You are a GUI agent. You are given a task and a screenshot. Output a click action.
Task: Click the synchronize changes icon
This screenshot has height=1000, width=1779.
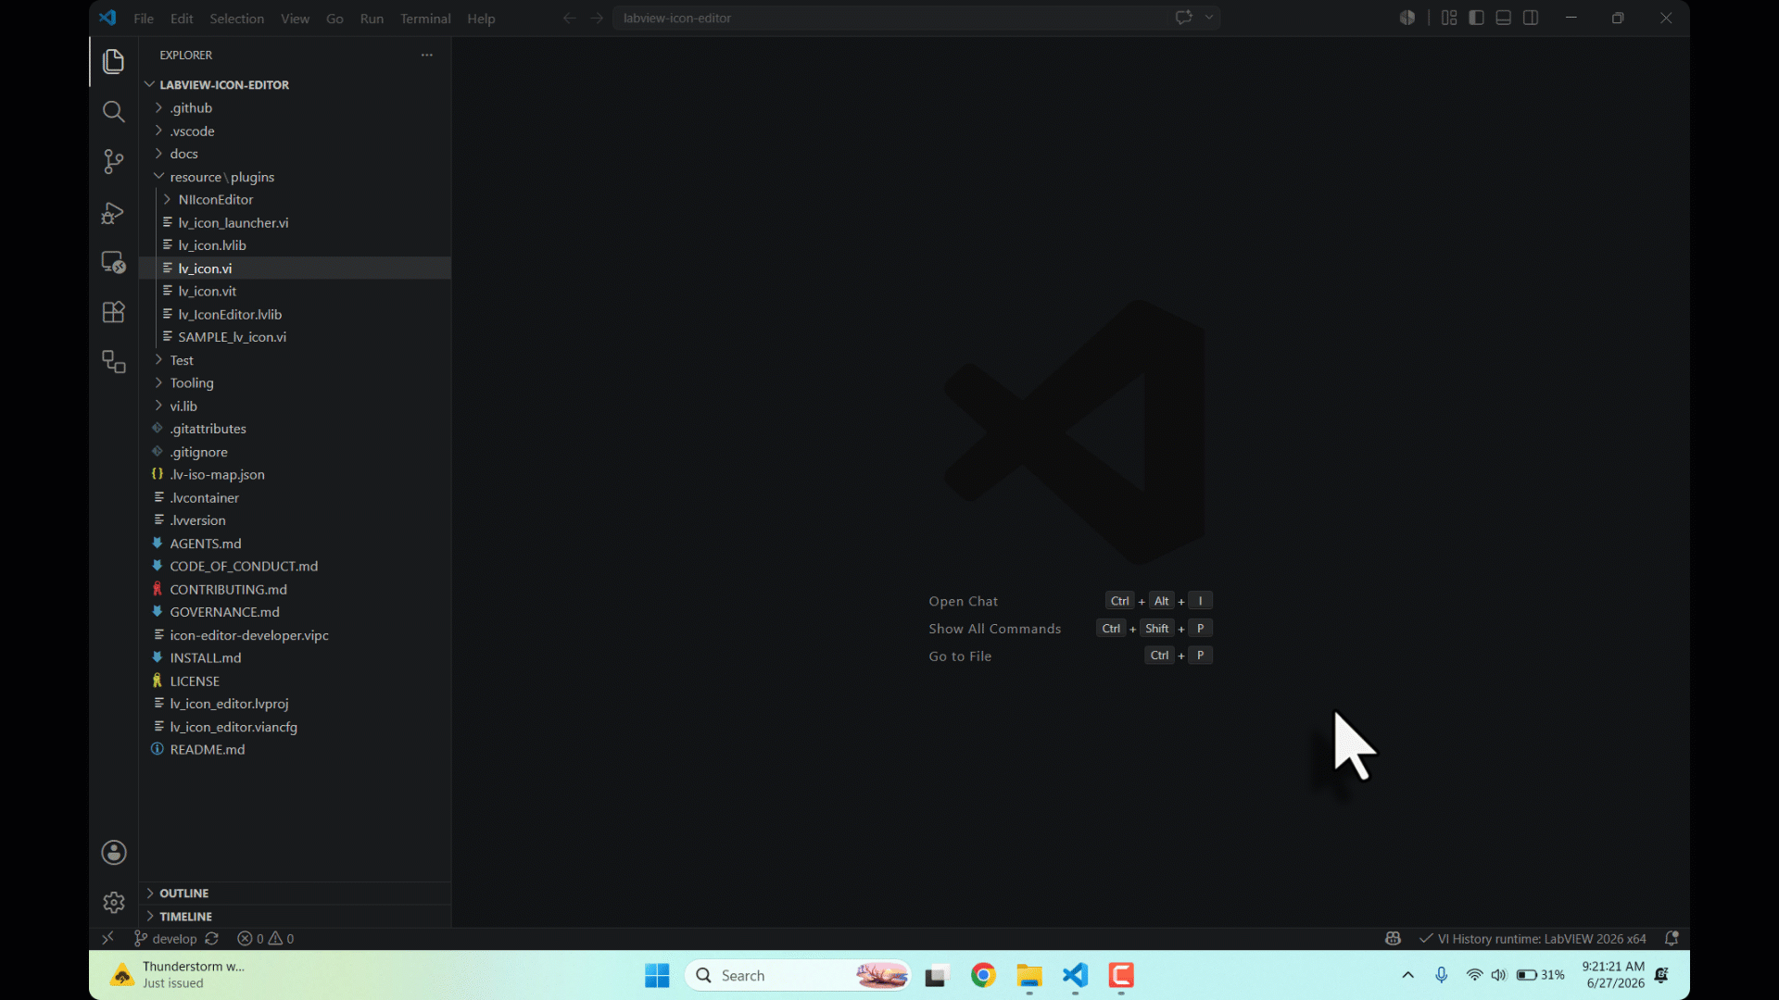[211, 939]
